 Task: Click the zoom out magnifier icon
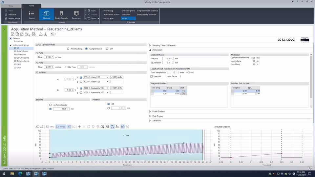pos(108,127)
